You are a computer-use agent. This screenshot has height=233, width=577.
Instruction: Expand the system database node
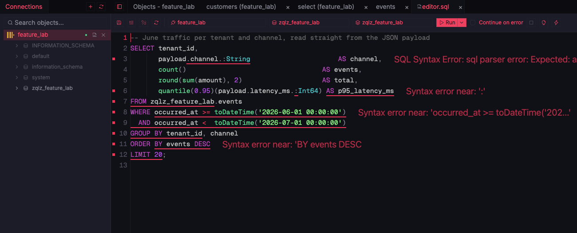(17, 78)
